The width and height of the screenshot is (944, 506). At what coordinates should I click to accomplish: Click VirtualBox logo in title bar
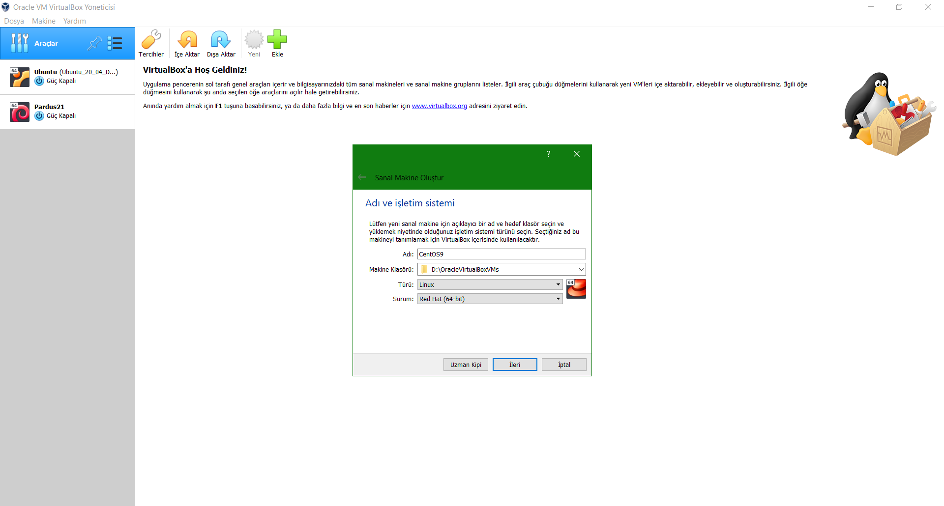5,7
